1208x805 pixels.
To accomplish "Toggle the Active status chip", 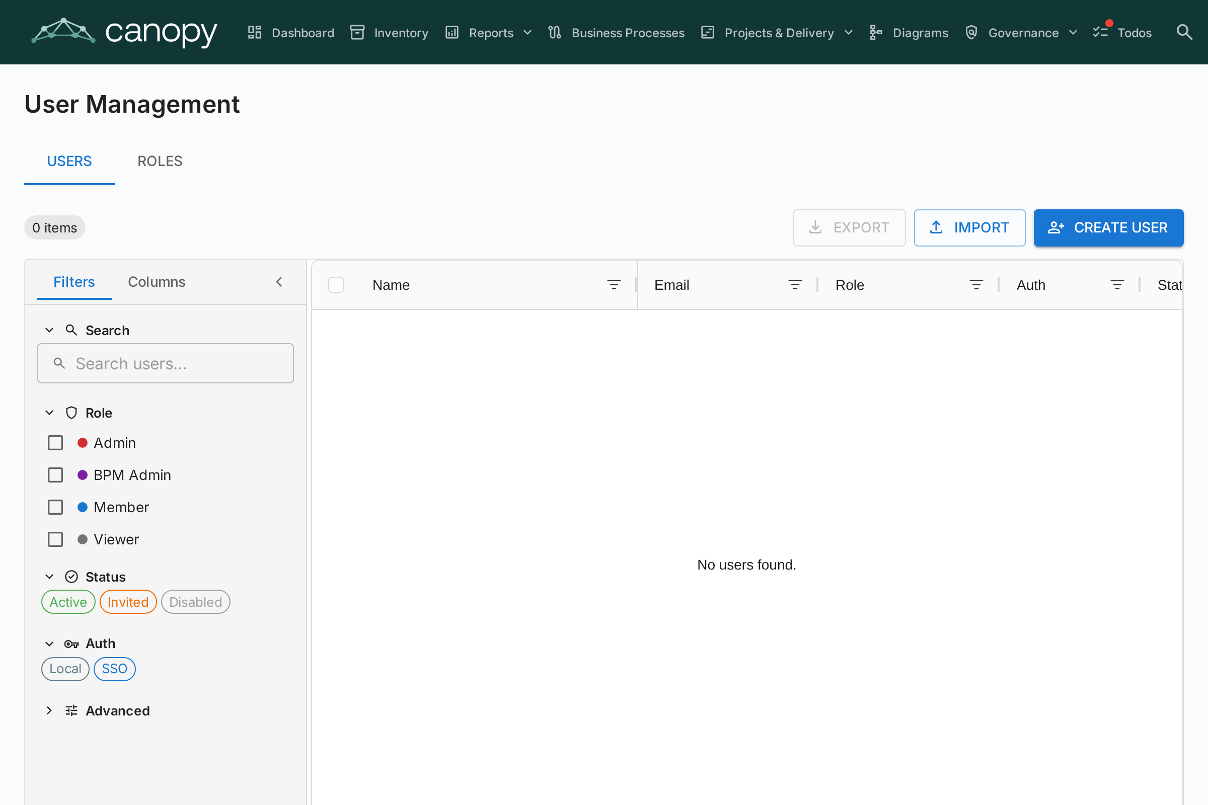I will coord(68,602).
